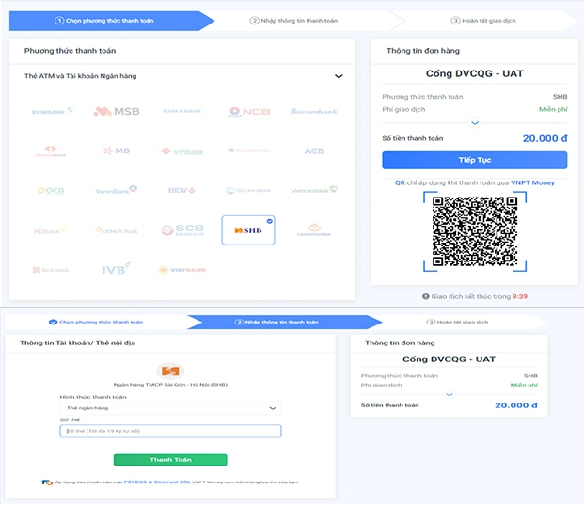Choose MSB bank logo

click(x=117, y=111)
